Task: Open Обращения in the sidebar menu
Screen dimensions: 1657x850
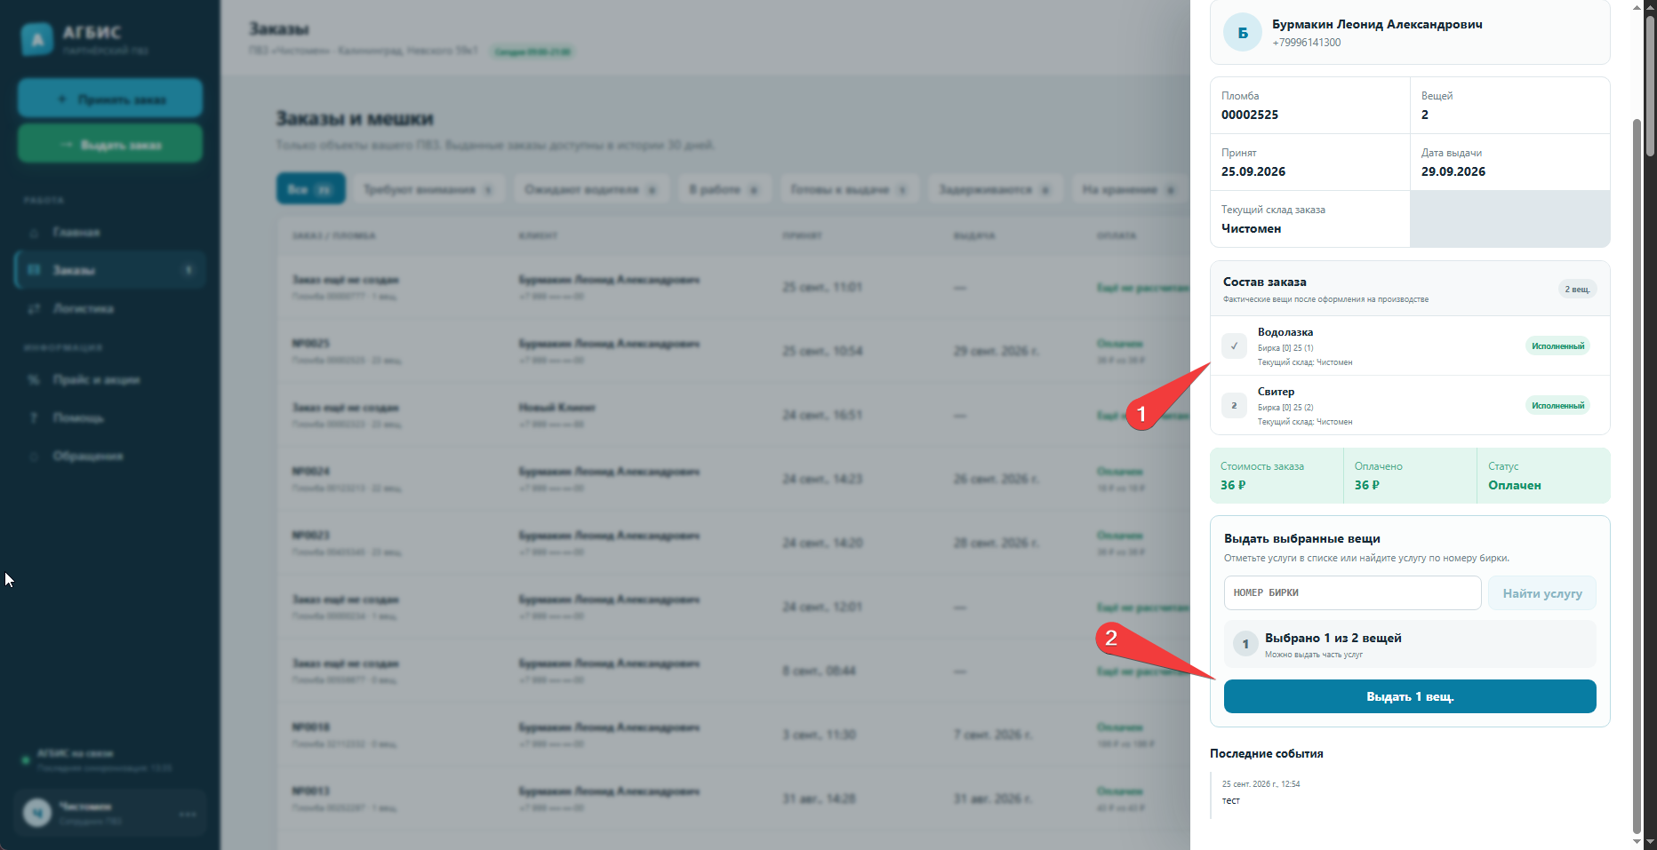Action: tap(110, 456)
